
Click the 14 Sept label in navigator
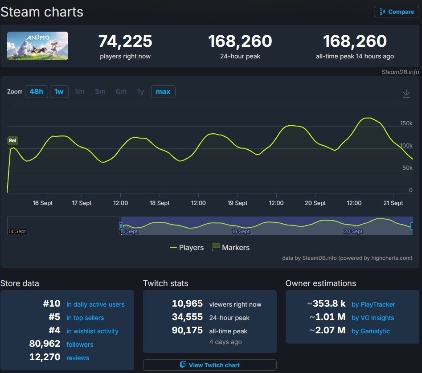point(17,231)
